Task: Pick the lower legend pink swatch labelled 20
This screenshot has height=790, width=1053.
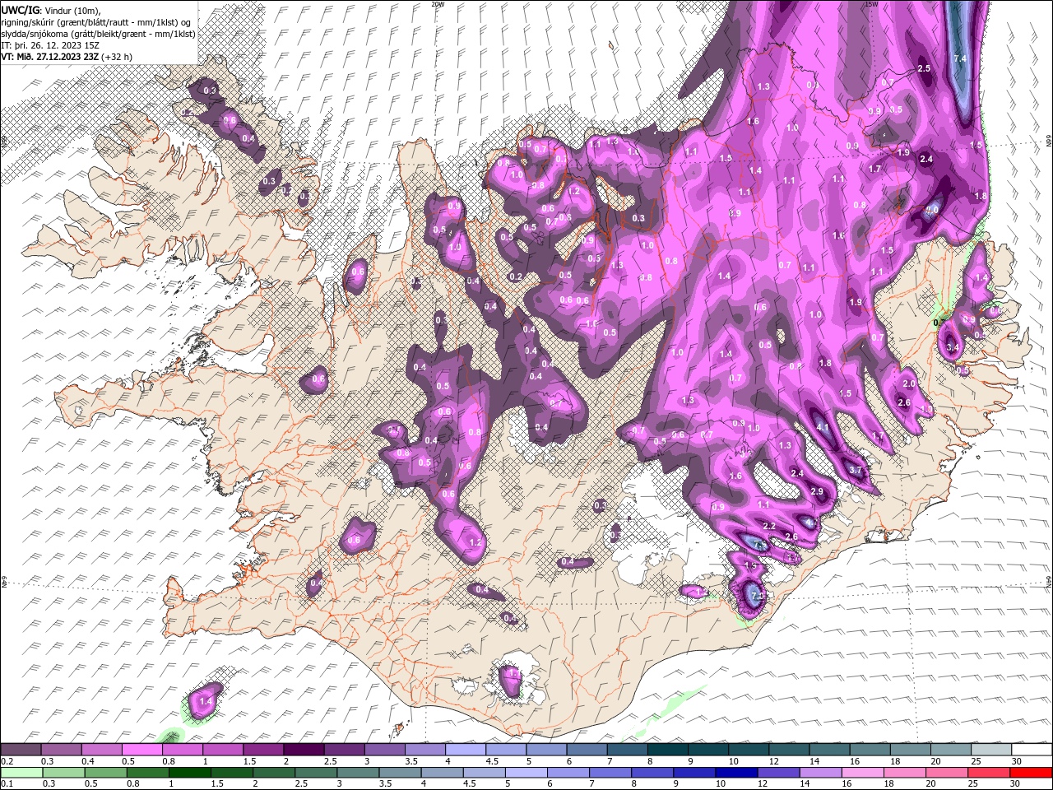Action: click(x=947, y=773)
